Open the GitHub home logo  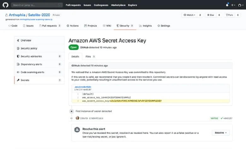(x=5, y=5)
